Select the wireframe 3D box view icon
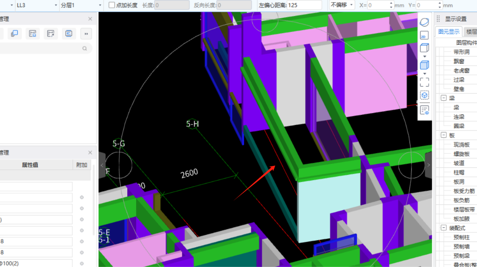The width and height of the screenshot is (477, 267). pos(424,48)
